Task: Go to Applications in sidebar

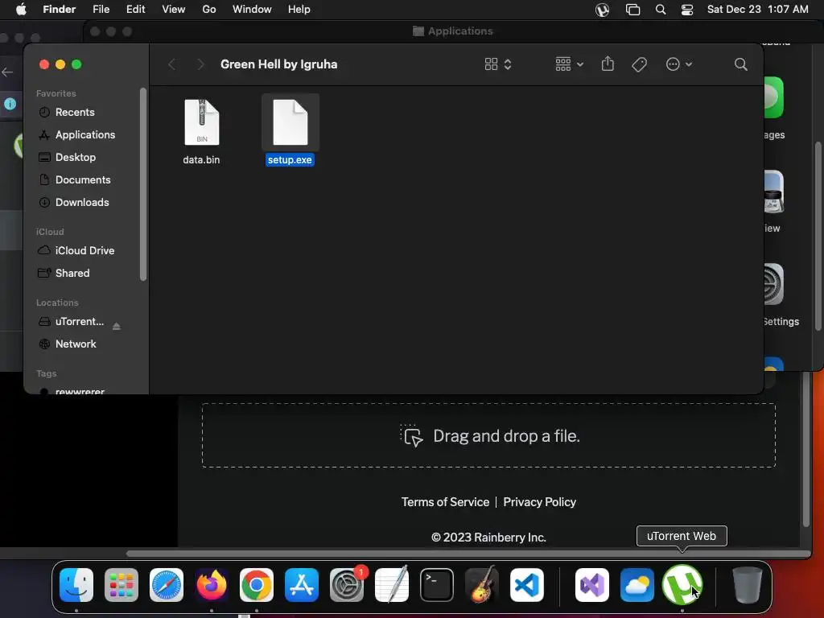Action: [85, 134]
